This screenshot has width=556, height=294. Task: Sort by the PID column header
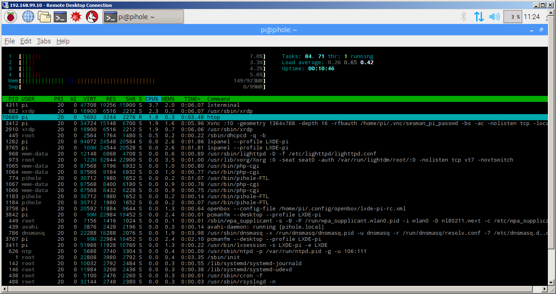point(13,99)
